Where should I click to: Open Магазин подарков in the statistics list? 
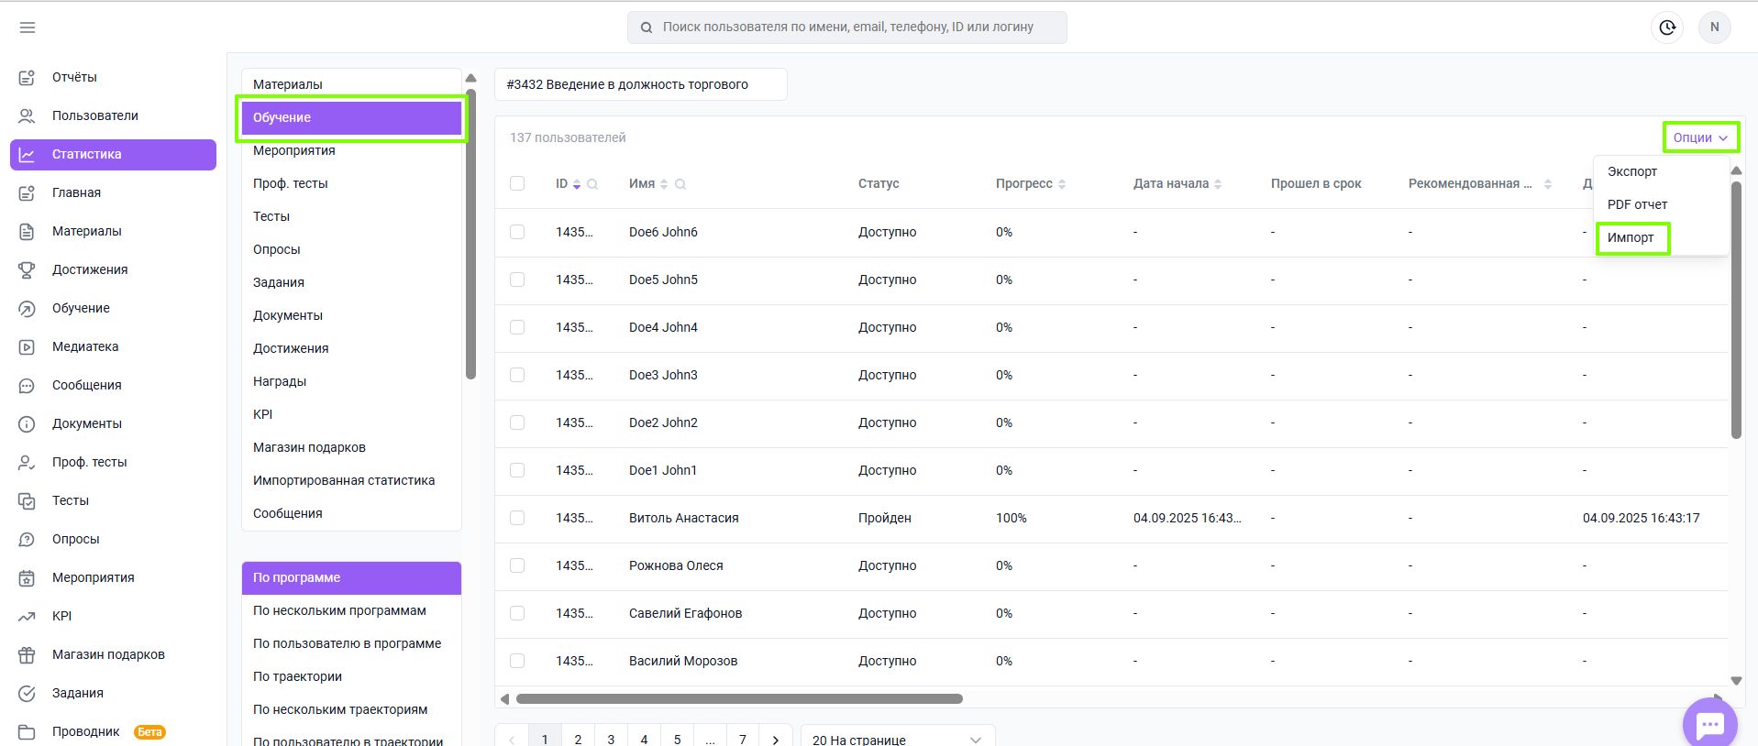(x=352, y=447)
